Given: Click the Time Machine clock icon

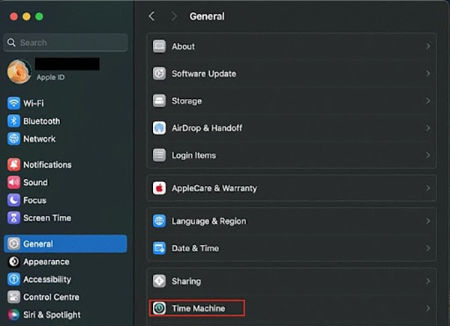Looking at the screenshot, I should pos(159,308).
